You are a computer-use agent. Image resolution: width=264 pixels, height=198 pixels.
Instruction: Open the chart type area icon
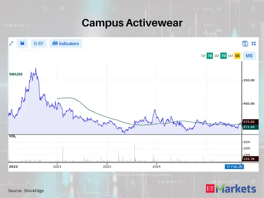(22, 43)
